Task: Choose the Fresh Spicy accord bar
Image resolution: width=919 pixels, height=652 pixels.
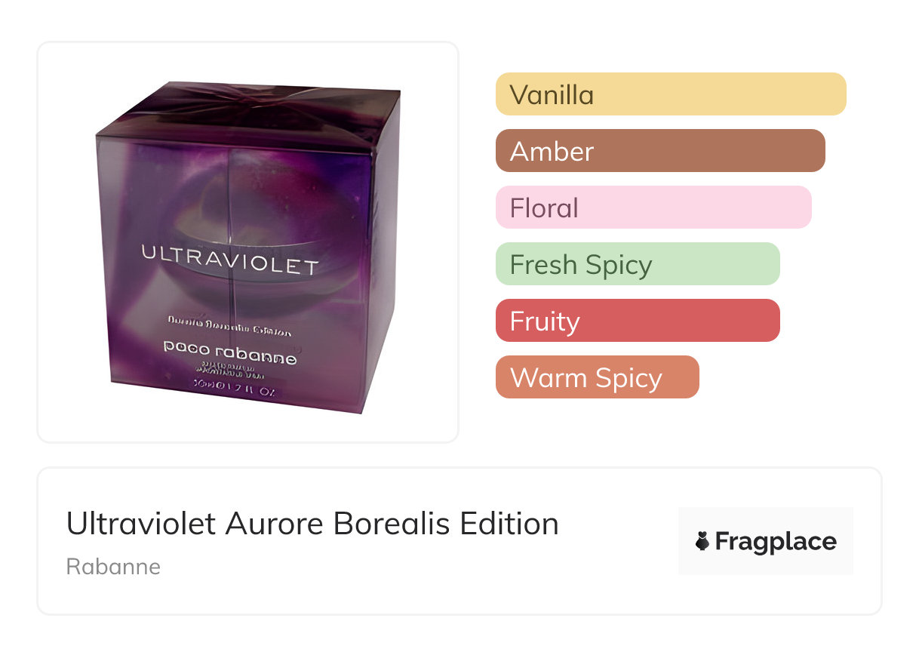Action: [x=638, y=264]
